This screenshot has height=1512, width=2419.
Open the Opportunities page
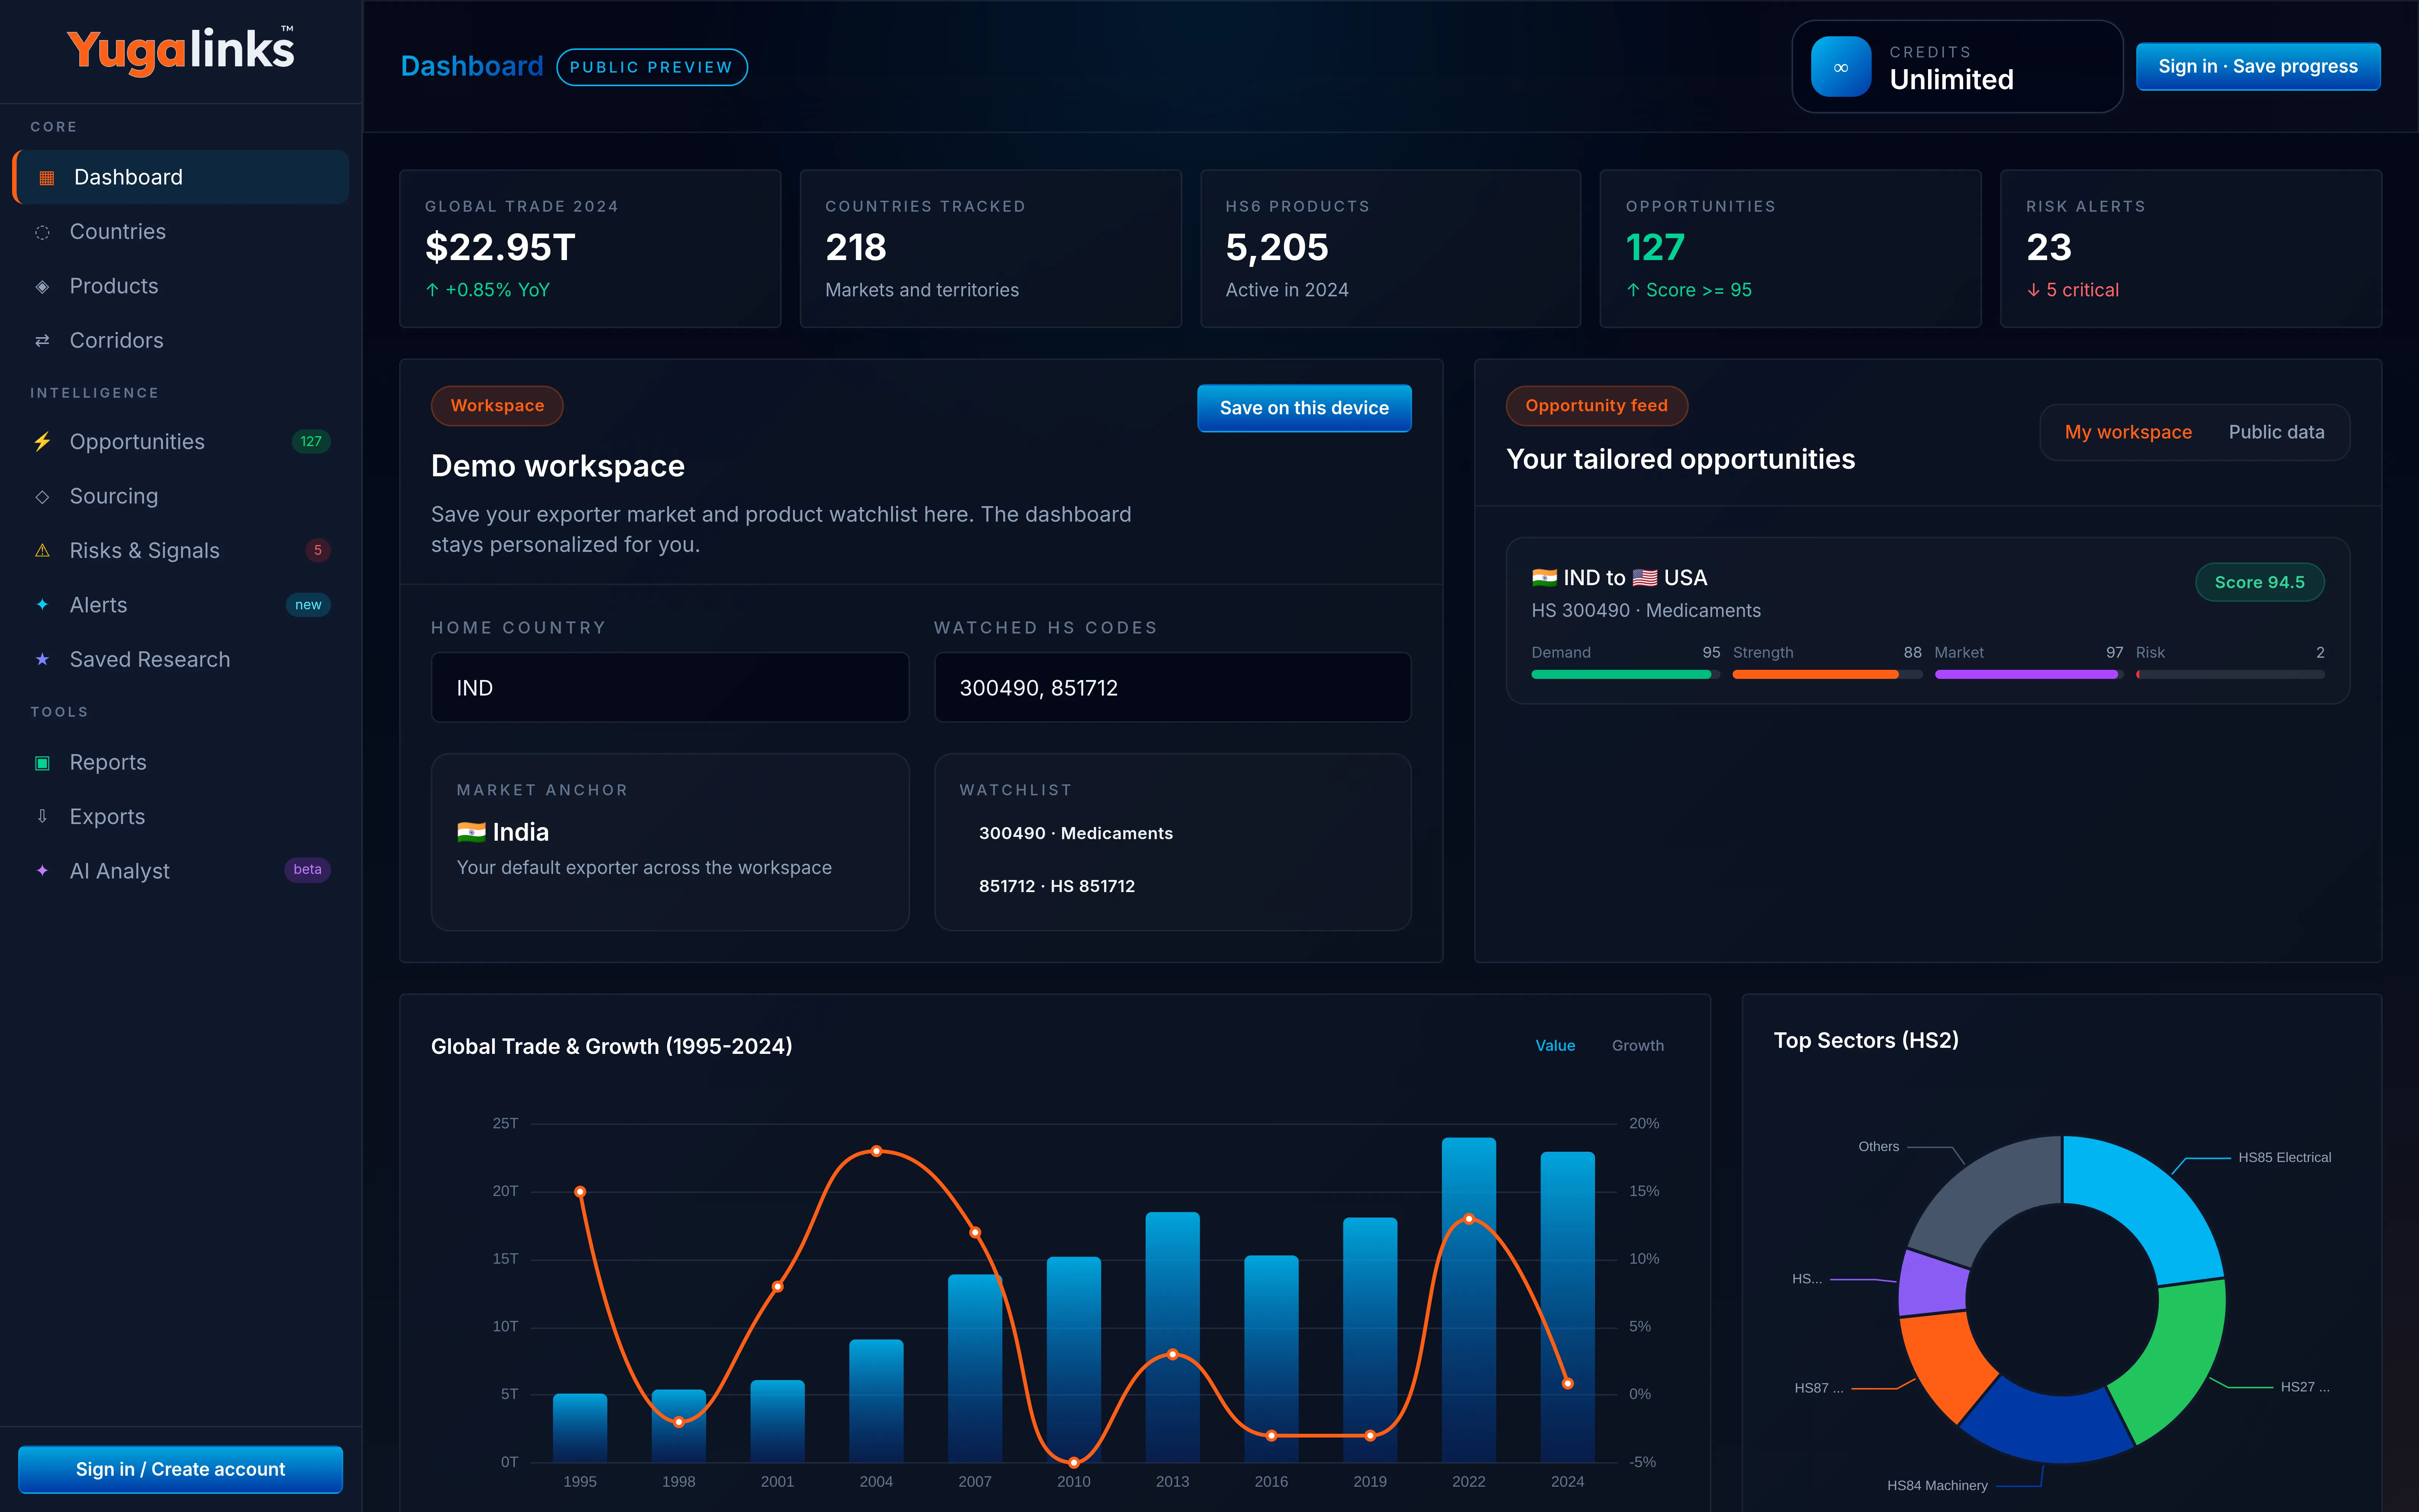[181, 442]
